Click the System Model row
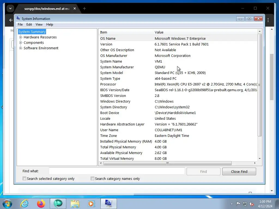 tap(178, 73)
